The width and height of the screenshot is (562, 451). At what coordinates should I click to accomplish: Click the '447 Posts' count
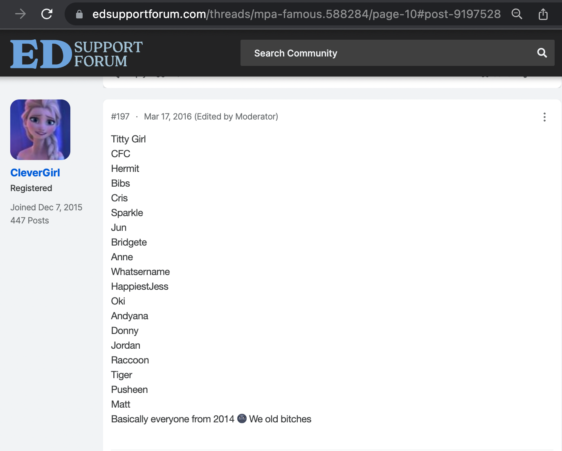(29, 221)
